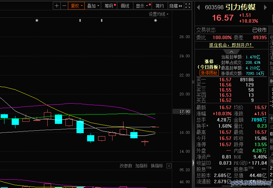Click the 买二 price 16.56 row
The image size is (273, 188).
click(x=232, y=85)
